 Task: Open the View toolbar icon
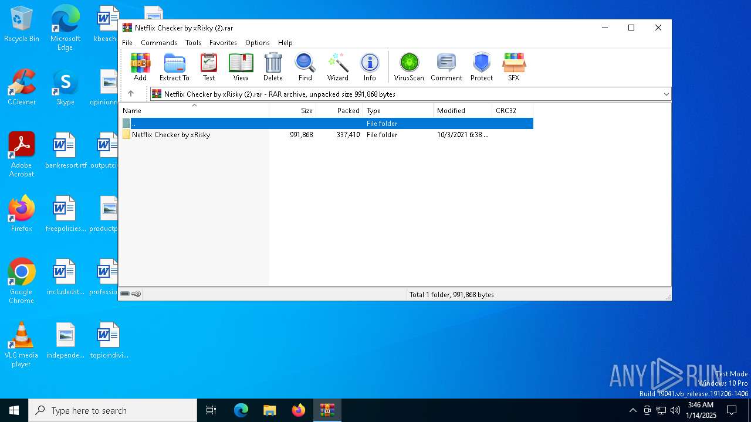(241, 67)
